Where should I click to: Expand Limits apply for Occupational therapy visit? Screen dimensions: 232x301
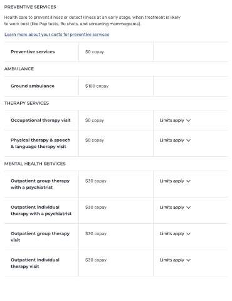tap(175, 120)
